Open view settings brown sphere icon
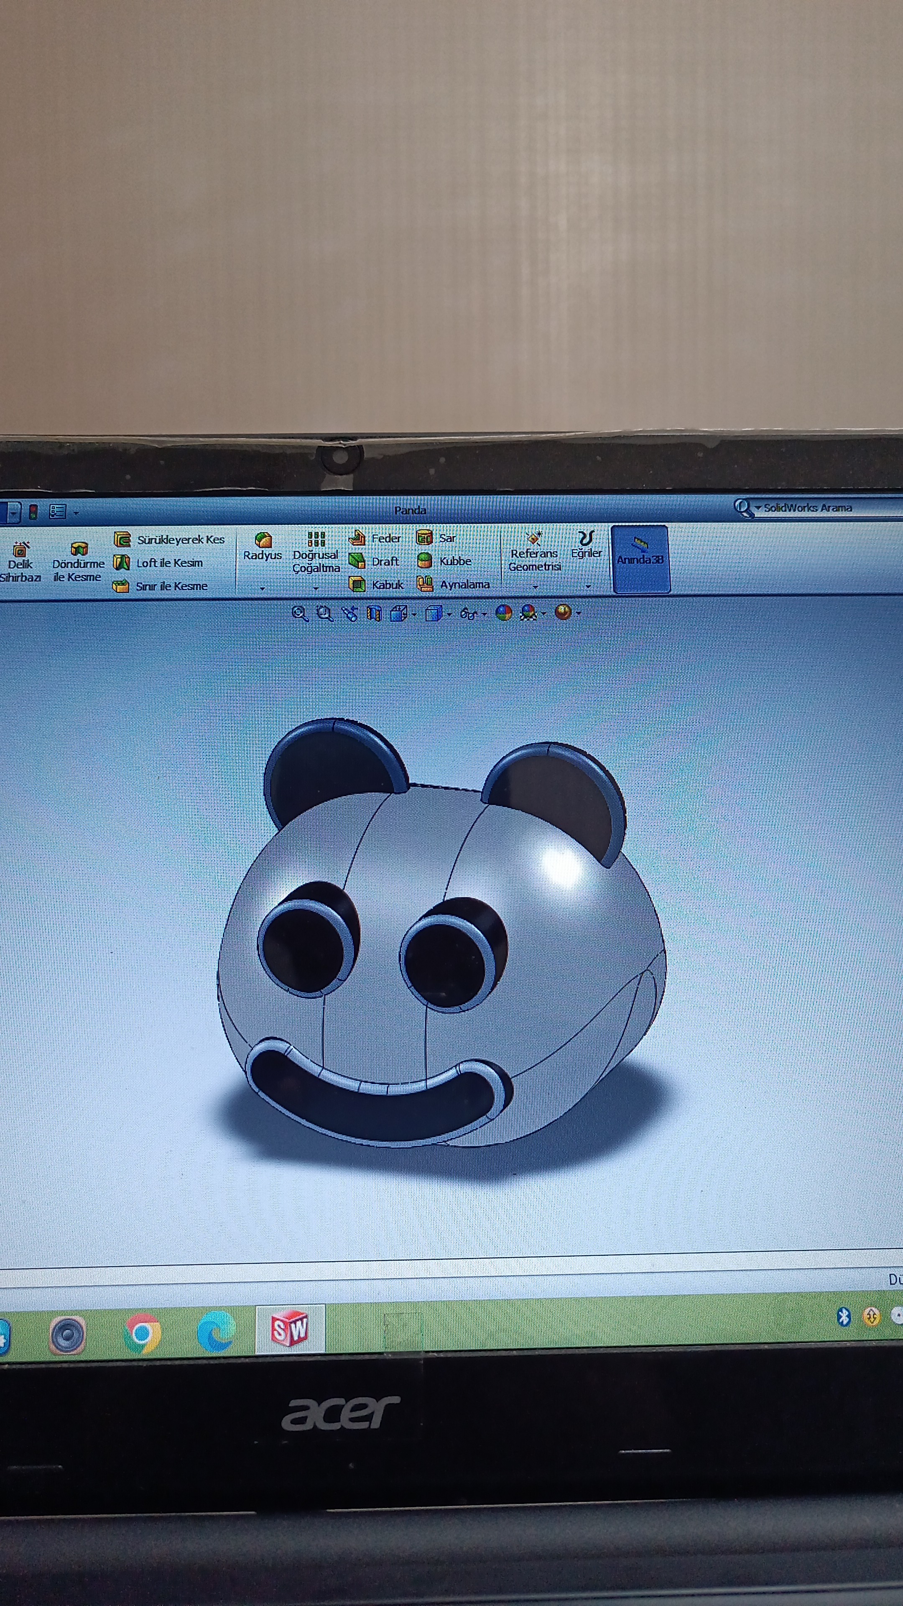903x1606 pixels. click(564, 612)
